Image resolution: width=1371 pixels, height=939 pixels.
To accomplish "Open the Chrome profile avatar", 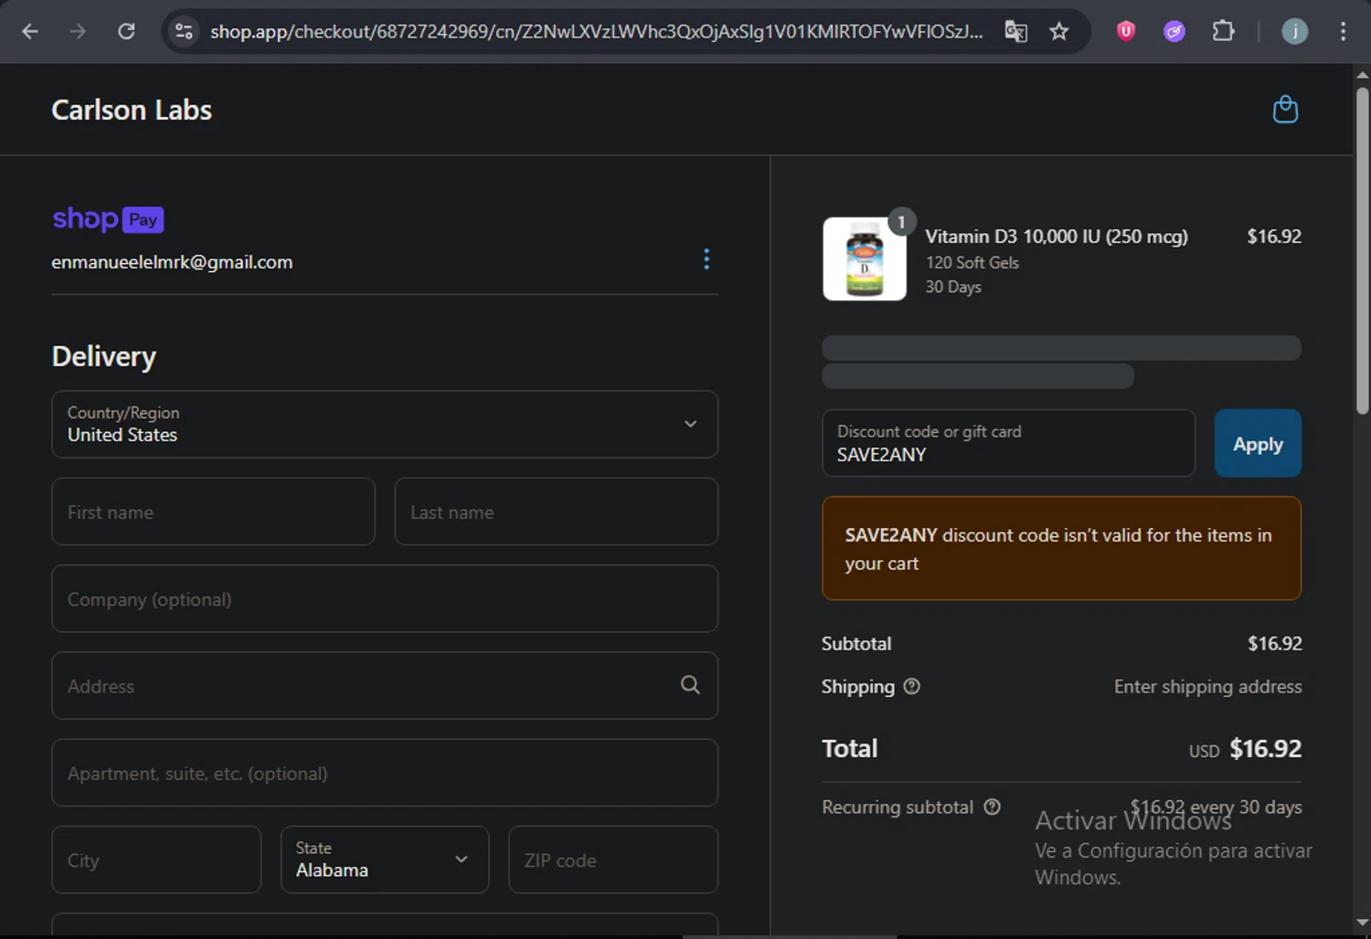I will tap(1294, 32).
